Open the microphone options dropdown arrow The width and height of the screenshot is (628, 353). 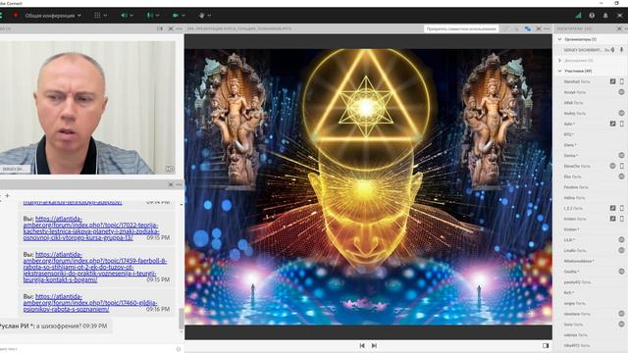157,16
